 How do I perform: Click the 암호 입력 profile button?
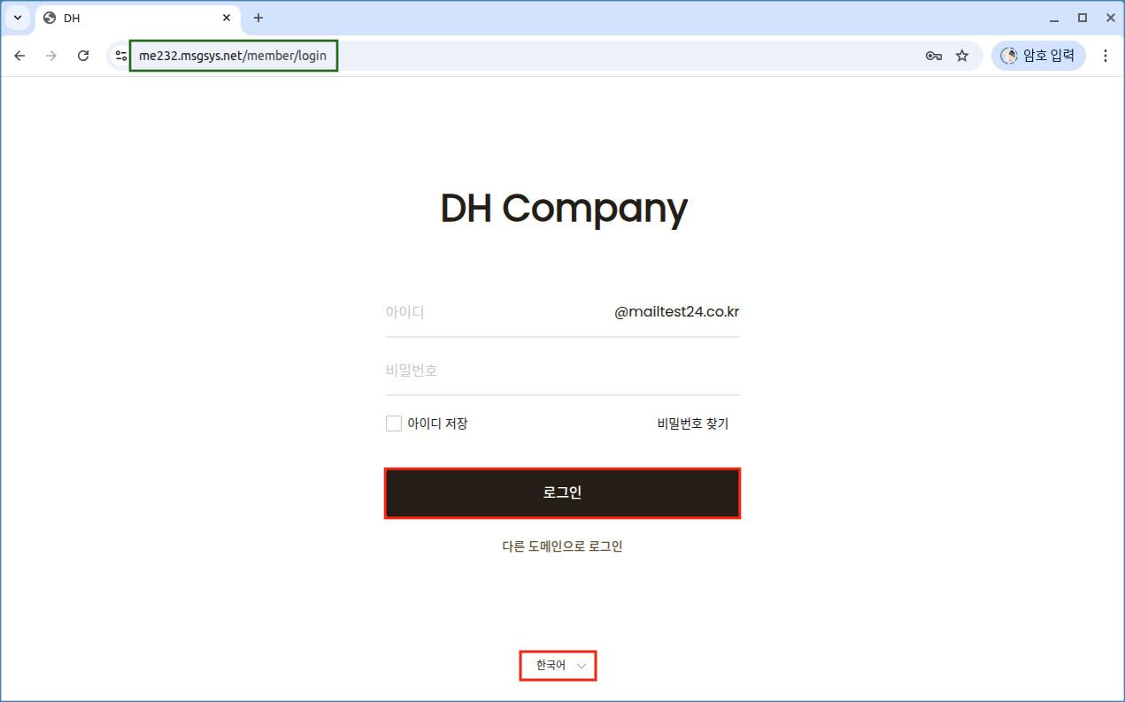coord(1038,56)
